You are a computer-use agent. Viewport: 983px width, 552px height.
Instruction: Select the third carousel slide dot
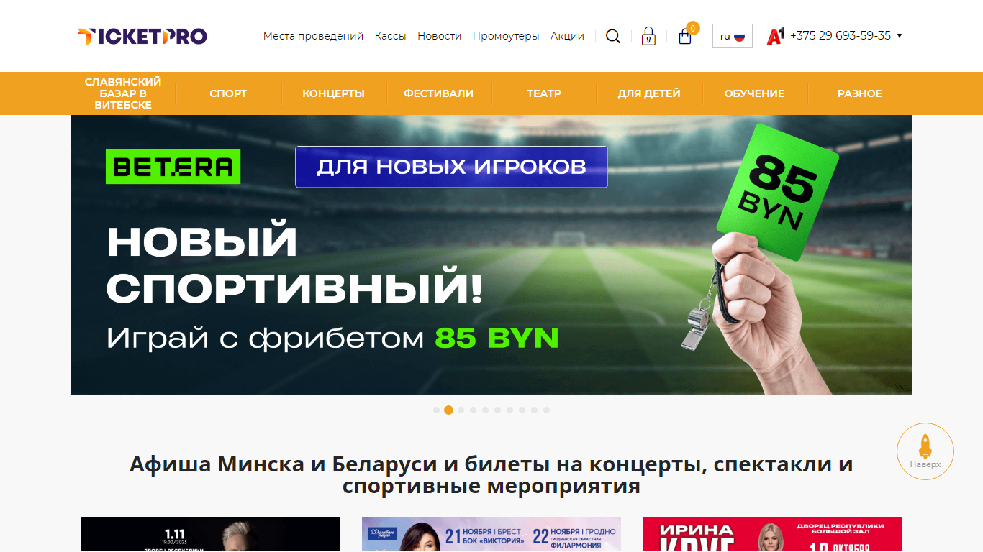tap(461, 410)
